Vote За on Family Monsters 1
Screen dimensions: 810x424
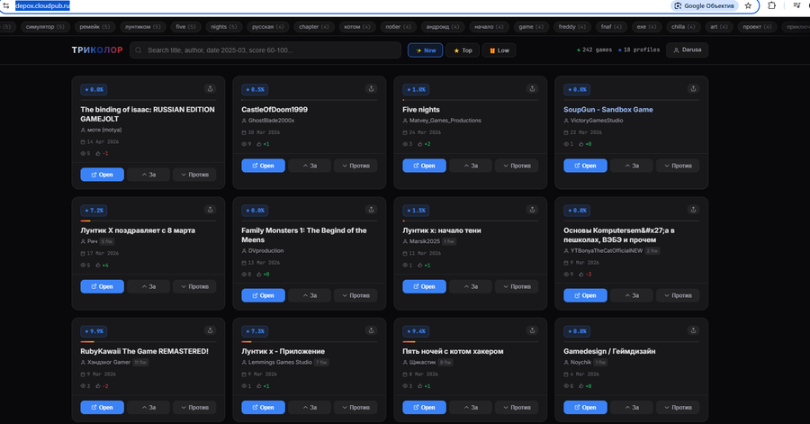[310, 295]
